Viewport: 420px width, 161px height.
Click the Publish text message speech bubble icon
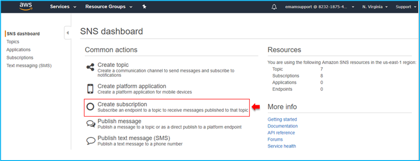click(x=90, y=141)
